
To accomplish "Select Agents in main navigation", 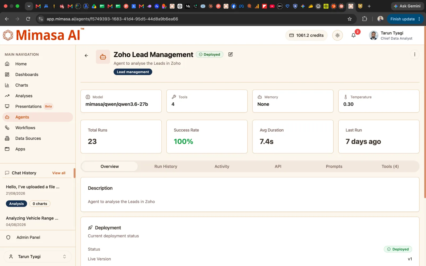I will pos(38,117).
